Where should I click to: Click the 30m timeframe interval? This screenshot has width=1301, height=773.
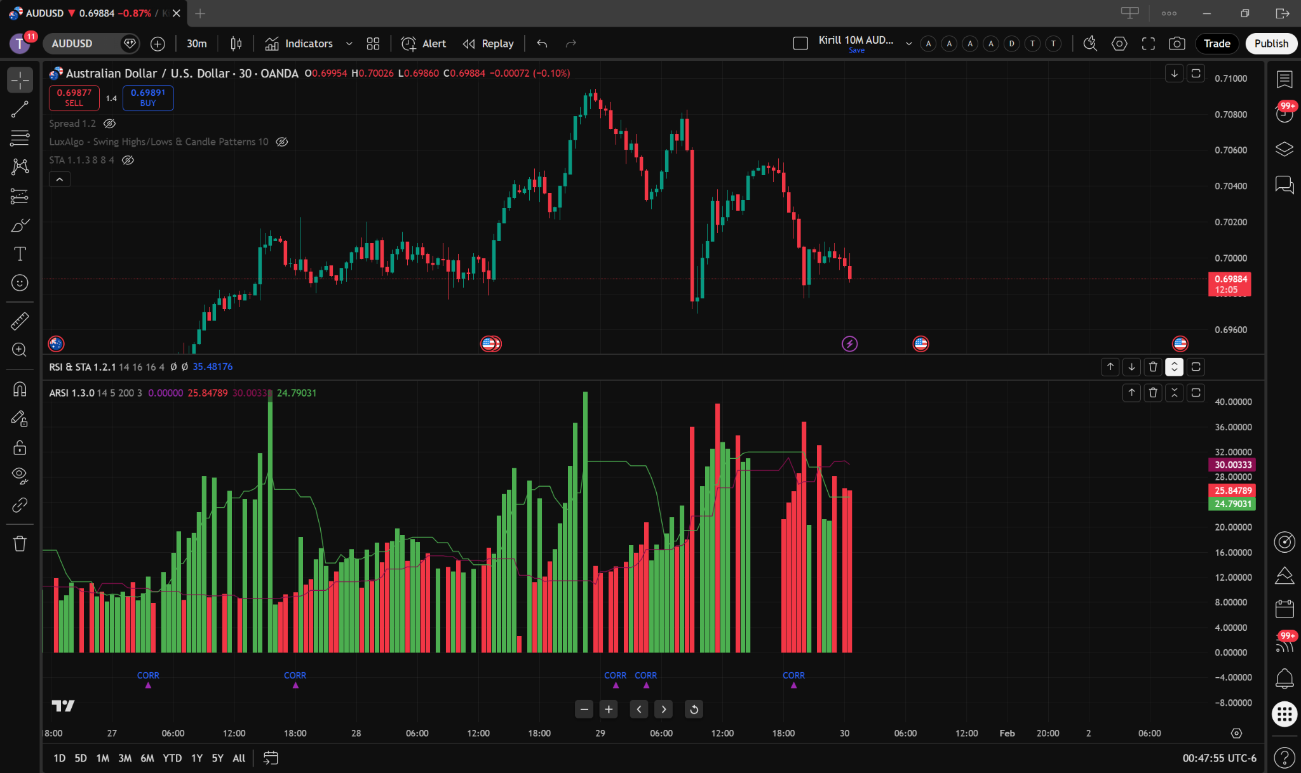click(x=196, y=43)
